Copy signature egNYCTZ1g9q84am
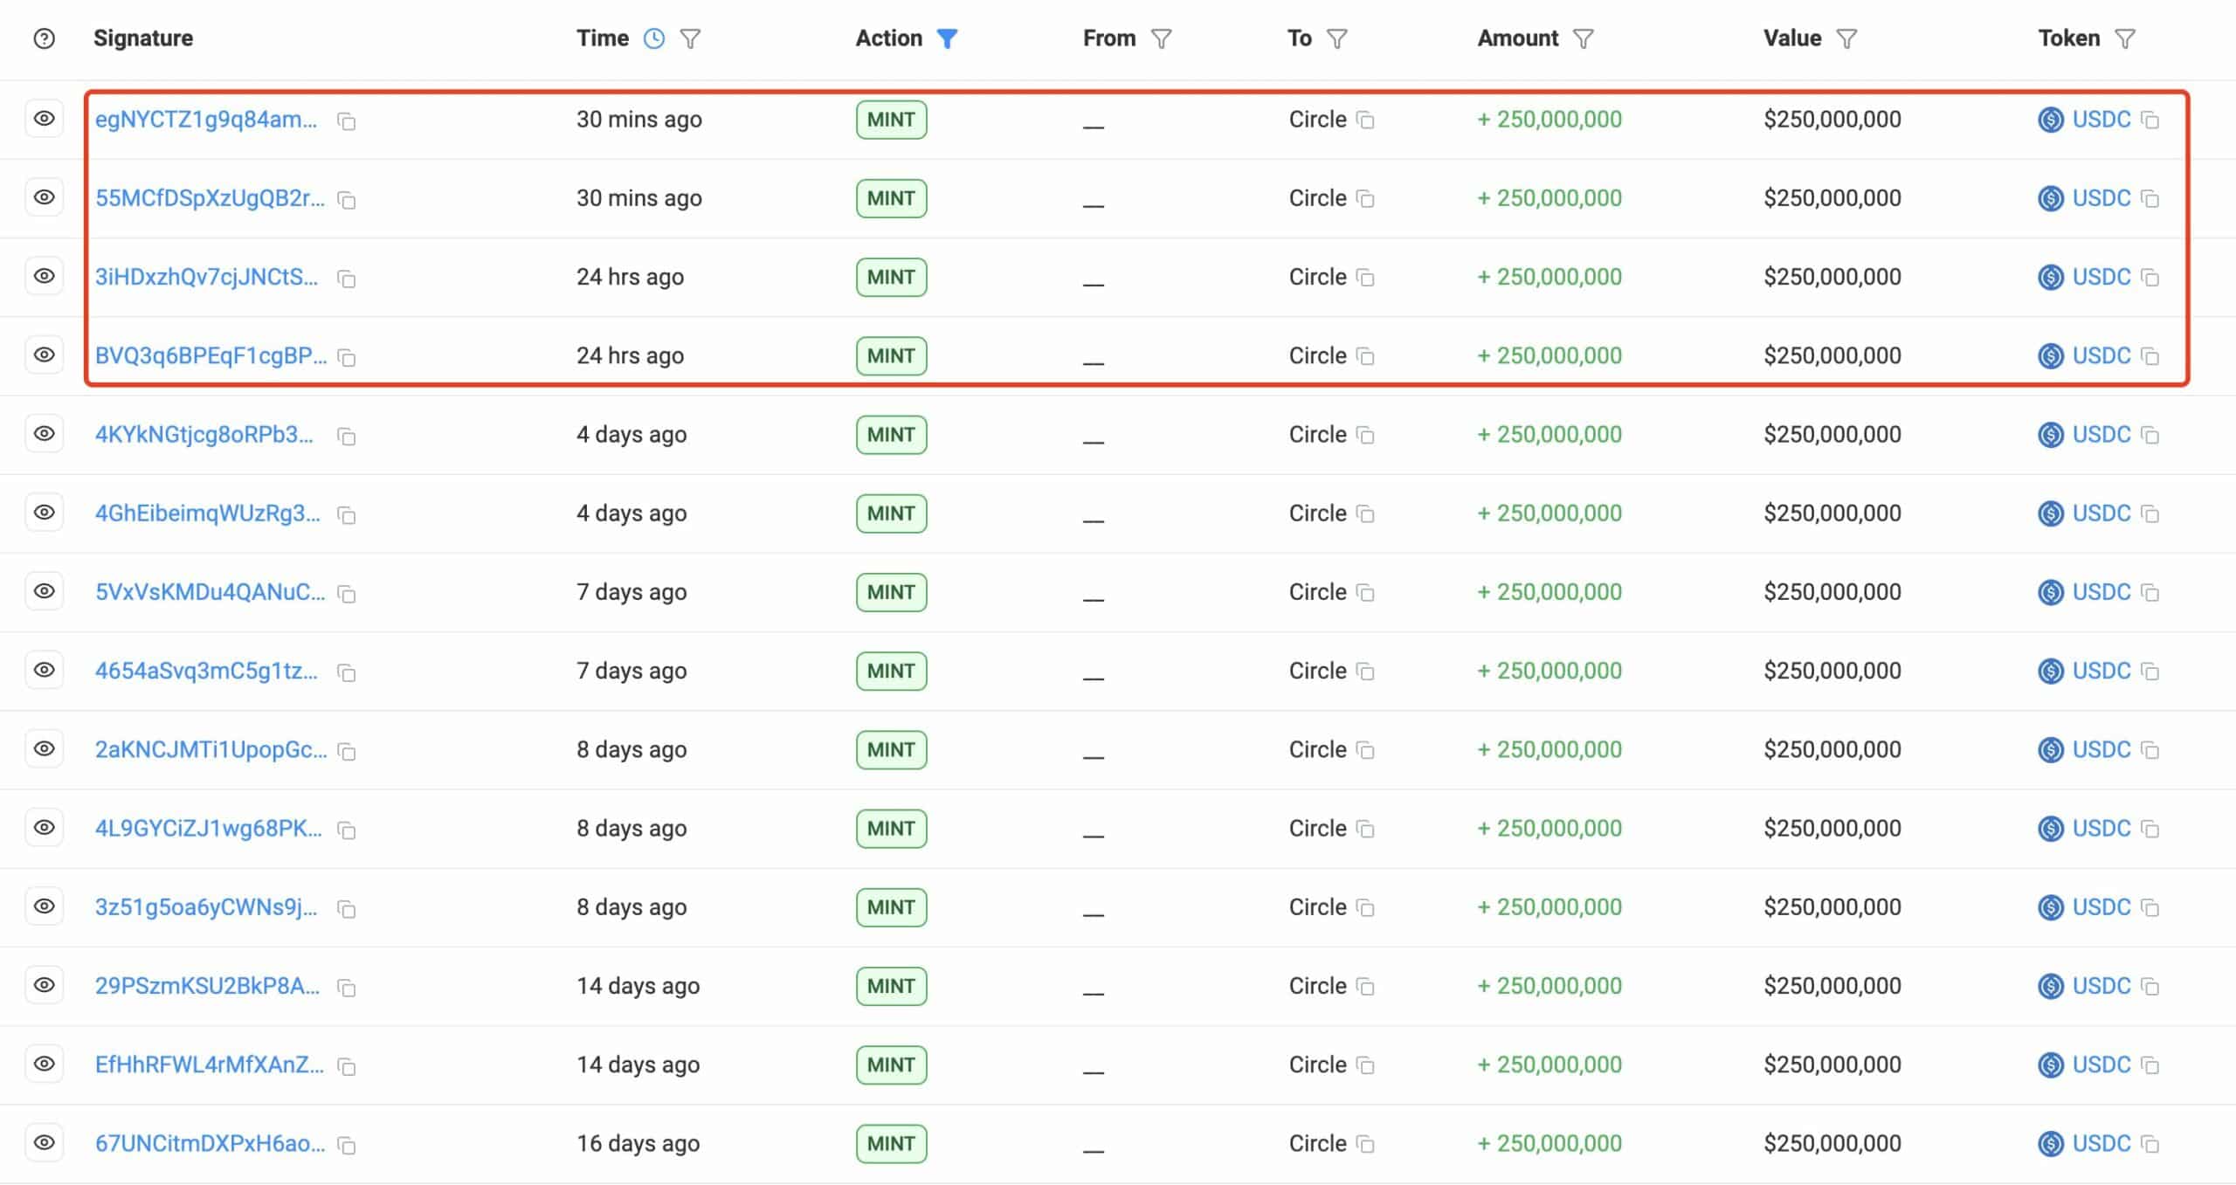Viewport: 2236px width, 1185px height. (347, 121)
